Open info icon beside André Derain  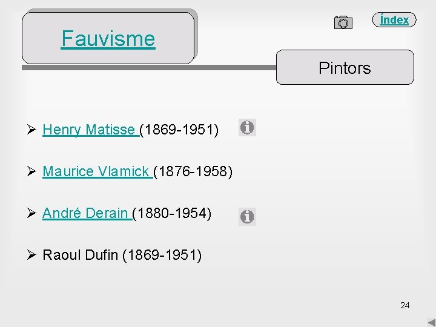click(x=247, y=216)
